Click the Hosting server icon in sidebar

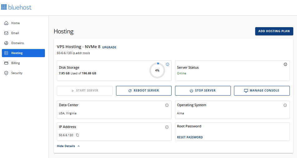tap(6, 53)
